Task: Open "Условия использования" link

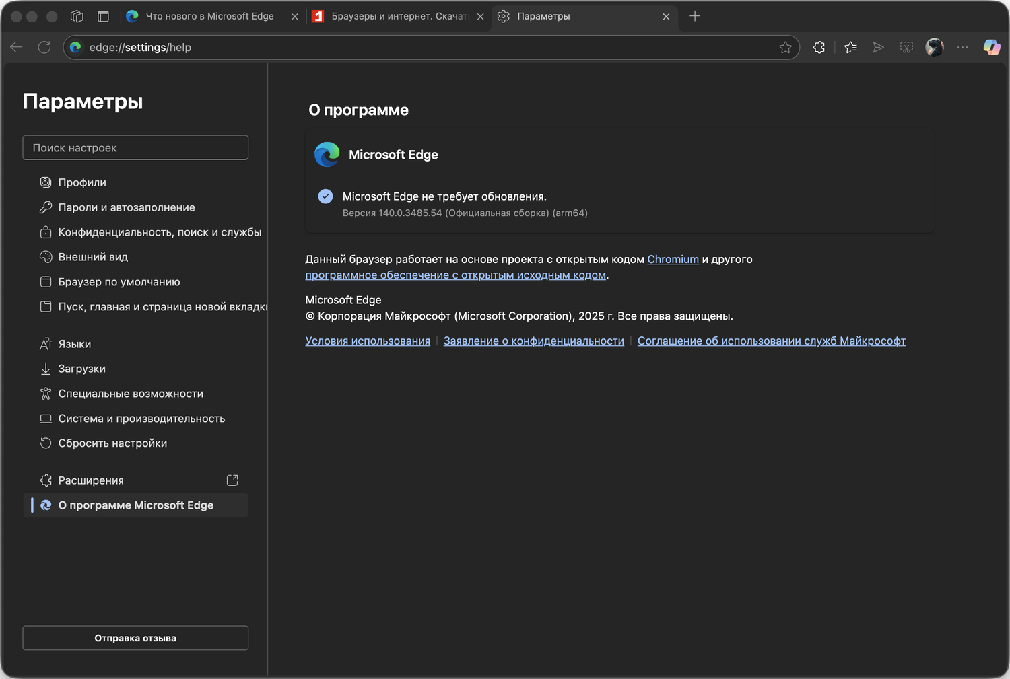Action: pyautogui.click(x=368, y=341)
